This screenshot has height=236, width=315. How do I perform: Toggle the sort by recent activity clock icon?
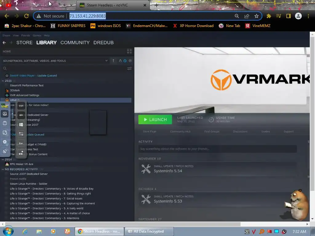125,61
